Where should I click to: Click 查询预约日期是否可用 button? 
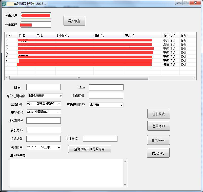coord(89,149)
